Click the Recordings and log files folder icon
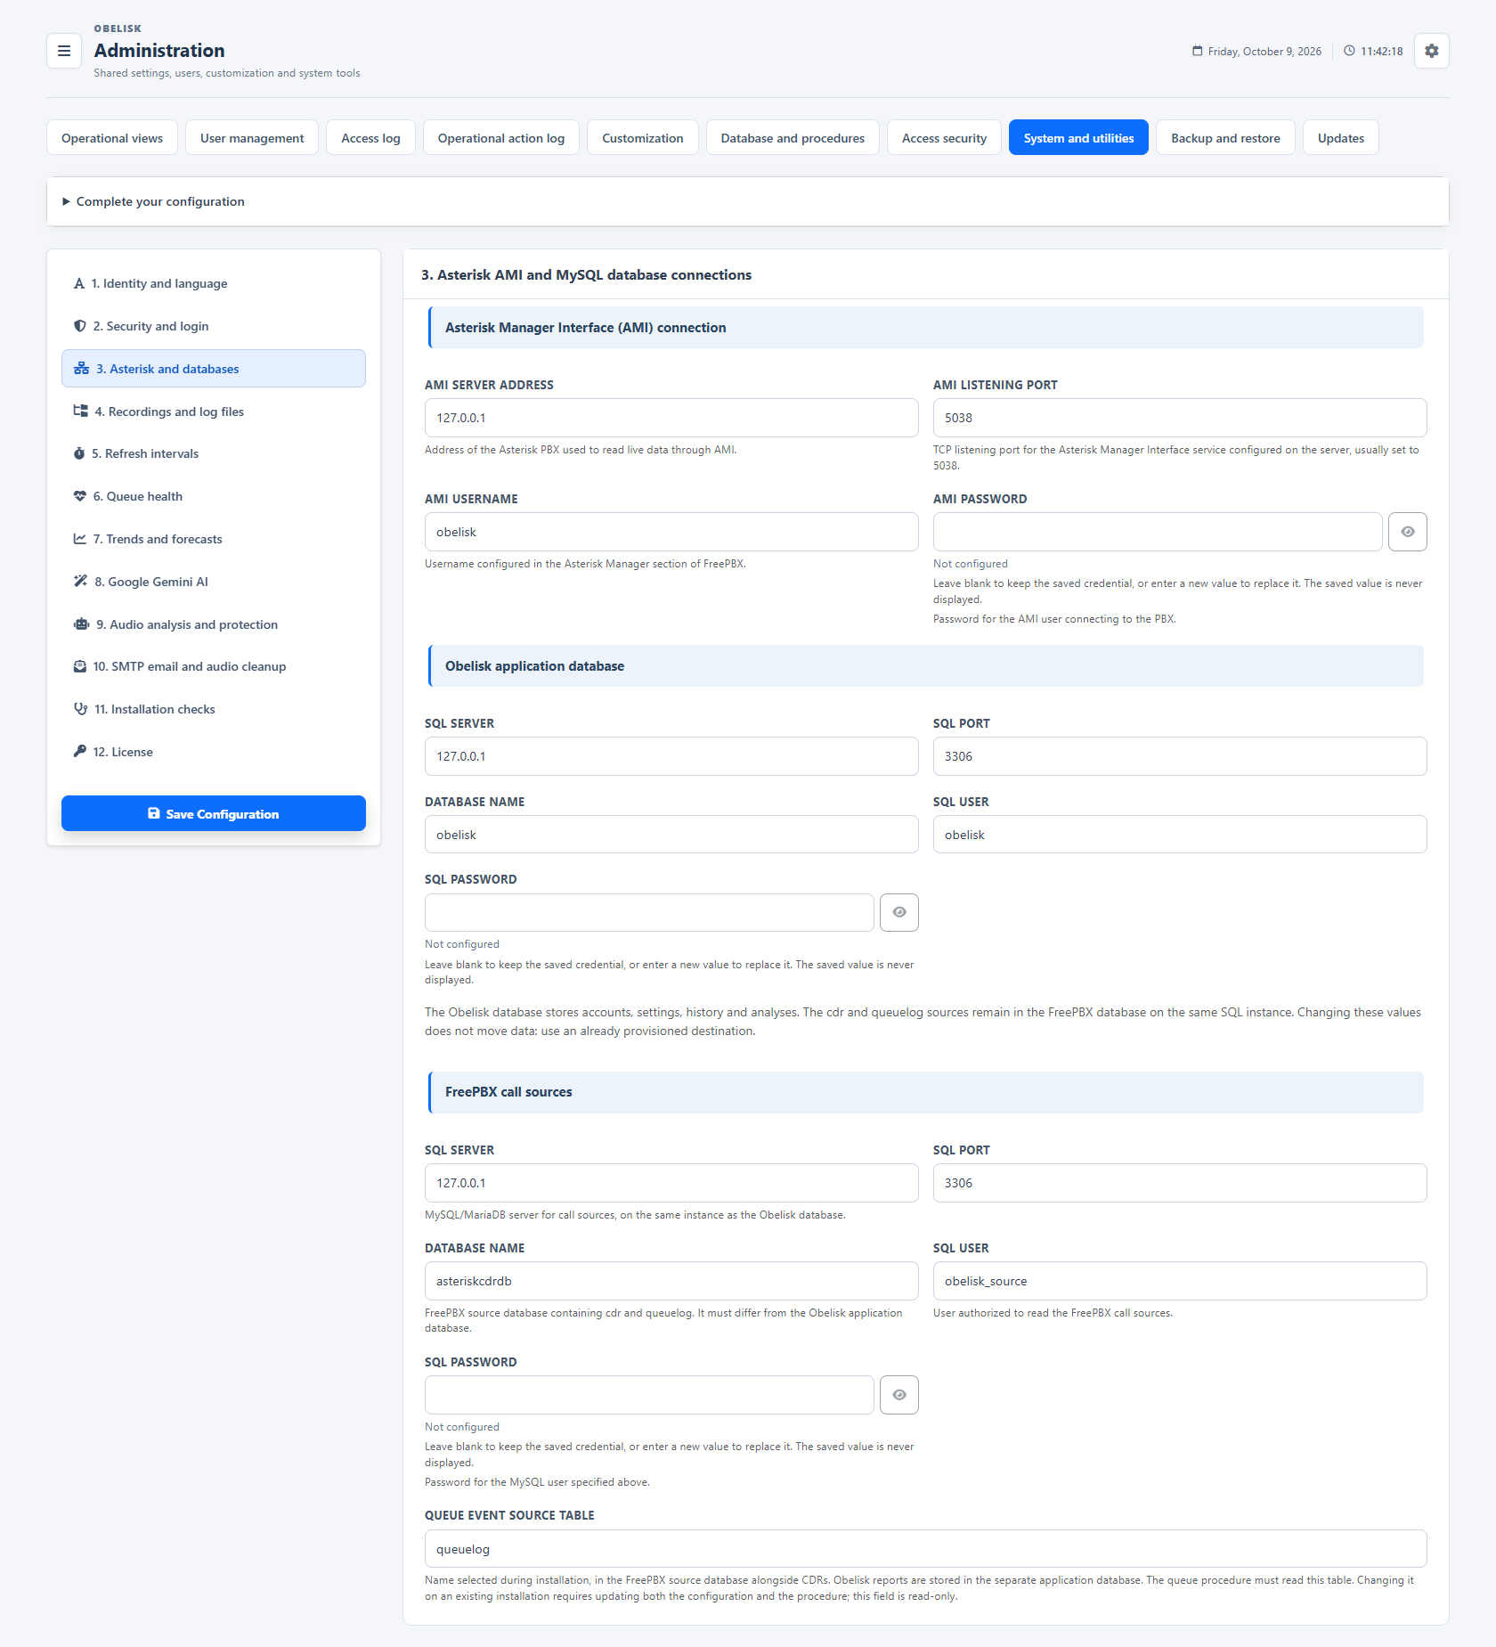This screenshot has height=1647, width=1496. click(x=80, y=412)
